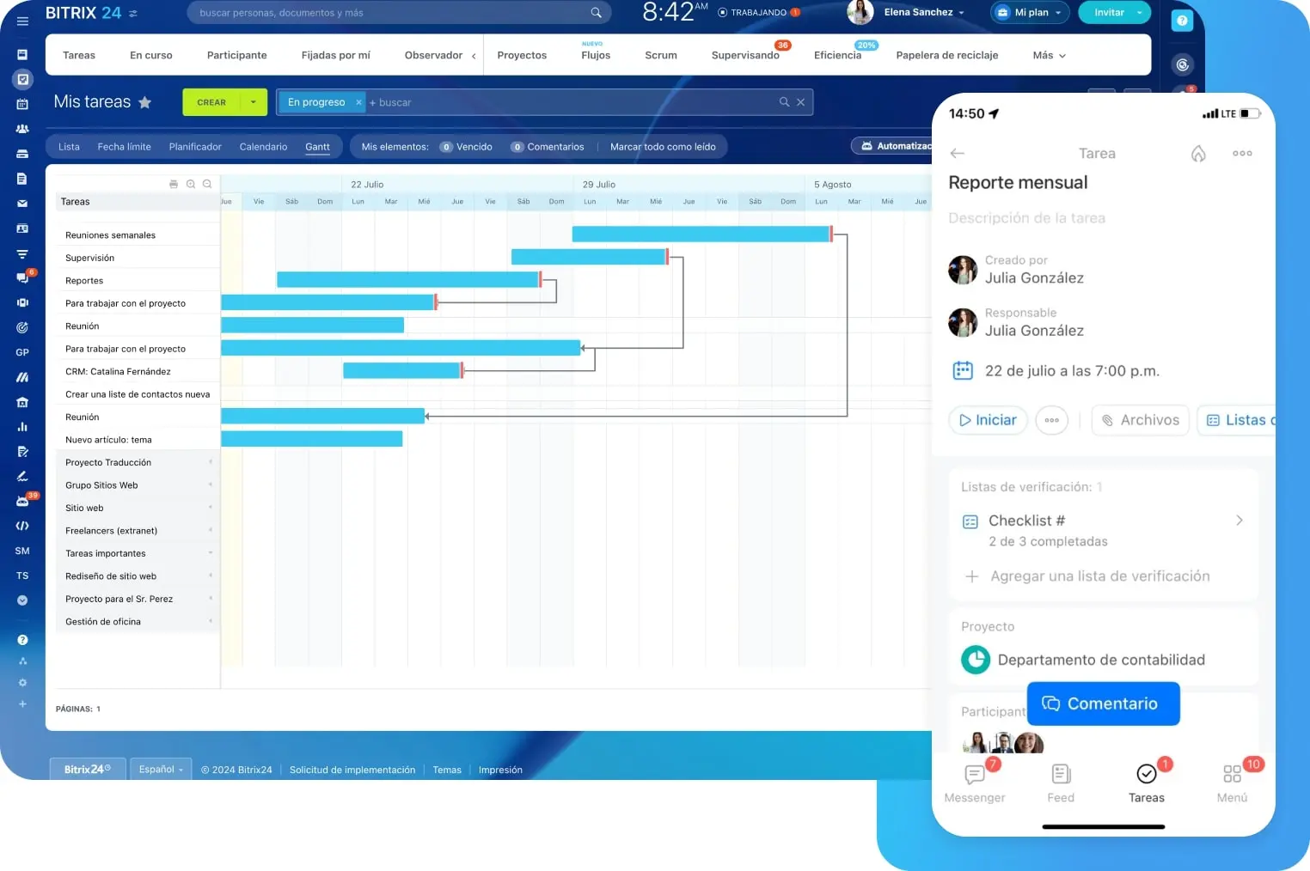The height and width of the screenshot is (871, 1310).
Task: Open the Español language selector
Action: click(x=161, y=770)
